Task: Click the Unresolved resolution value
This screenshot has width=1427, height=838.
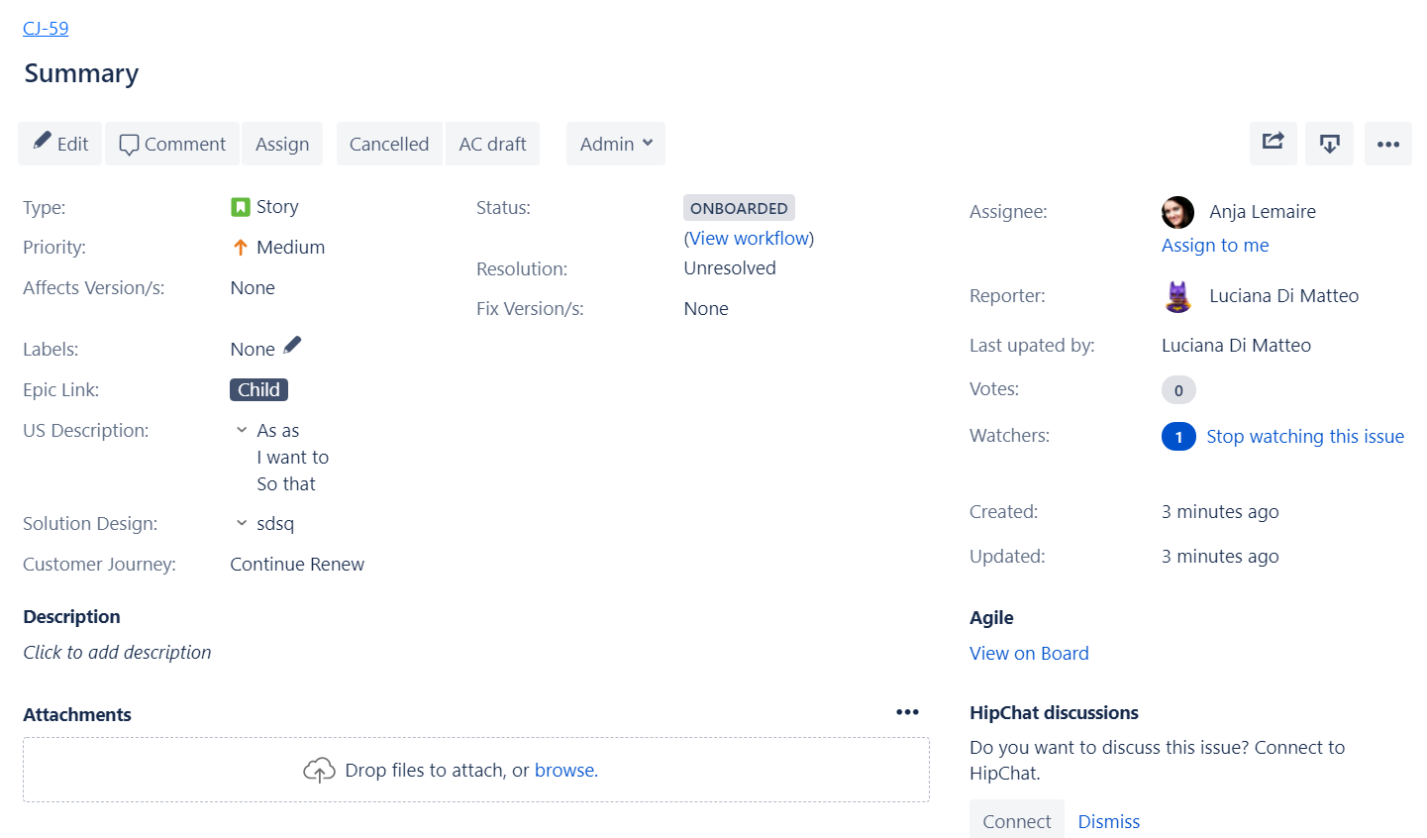Action: (730, 268)
